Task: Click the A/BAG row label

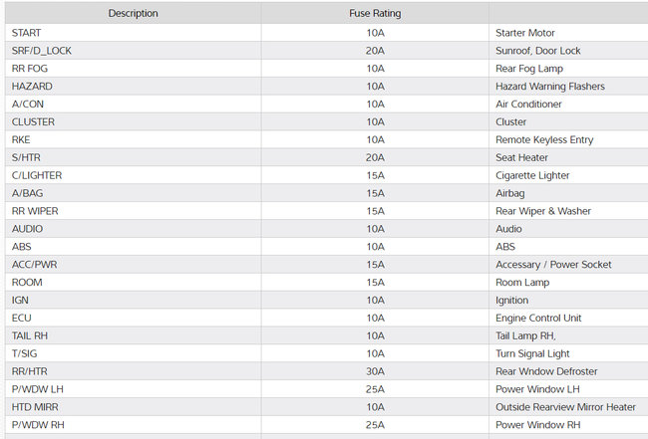Action: [27, 194]
